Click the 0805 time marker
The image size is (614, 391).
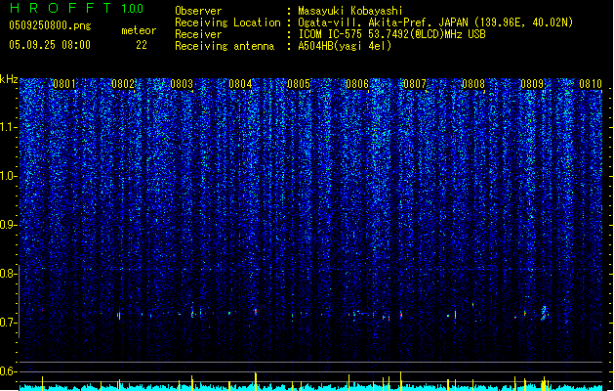click(299, 84)
